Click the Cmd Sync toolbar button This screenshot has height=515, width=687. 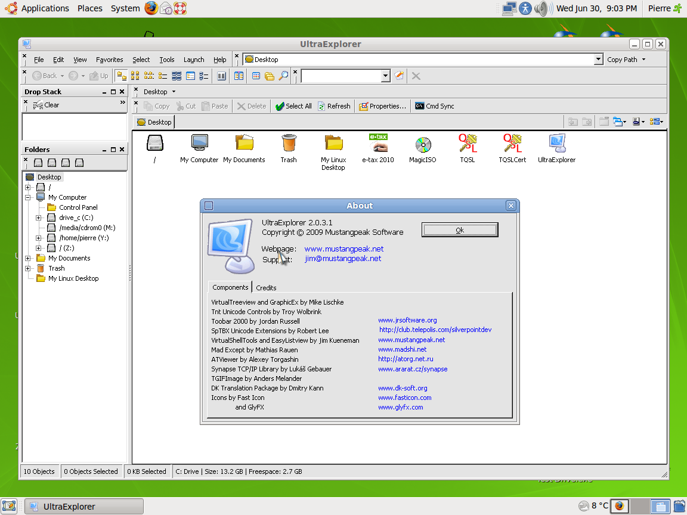pos(435,106)
